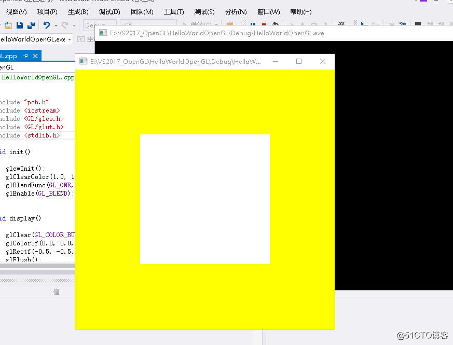Screen dimensions: 453x345
Task: Click the console window title path text
Action: (217, 33)
